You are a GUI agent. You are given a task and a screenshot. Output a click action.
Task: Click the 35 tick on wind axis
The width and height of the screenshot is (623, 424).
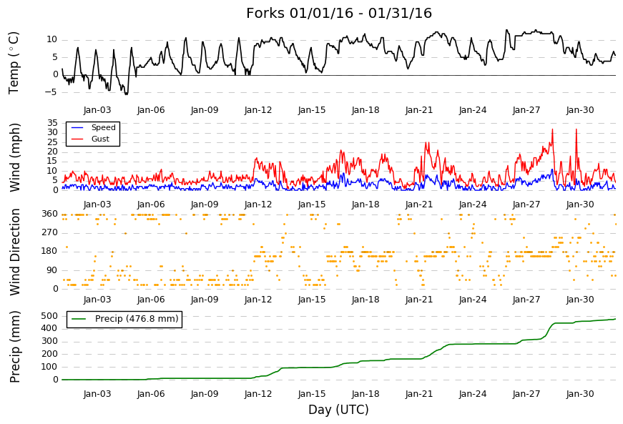pyautogui.click(x=52, y=123)
